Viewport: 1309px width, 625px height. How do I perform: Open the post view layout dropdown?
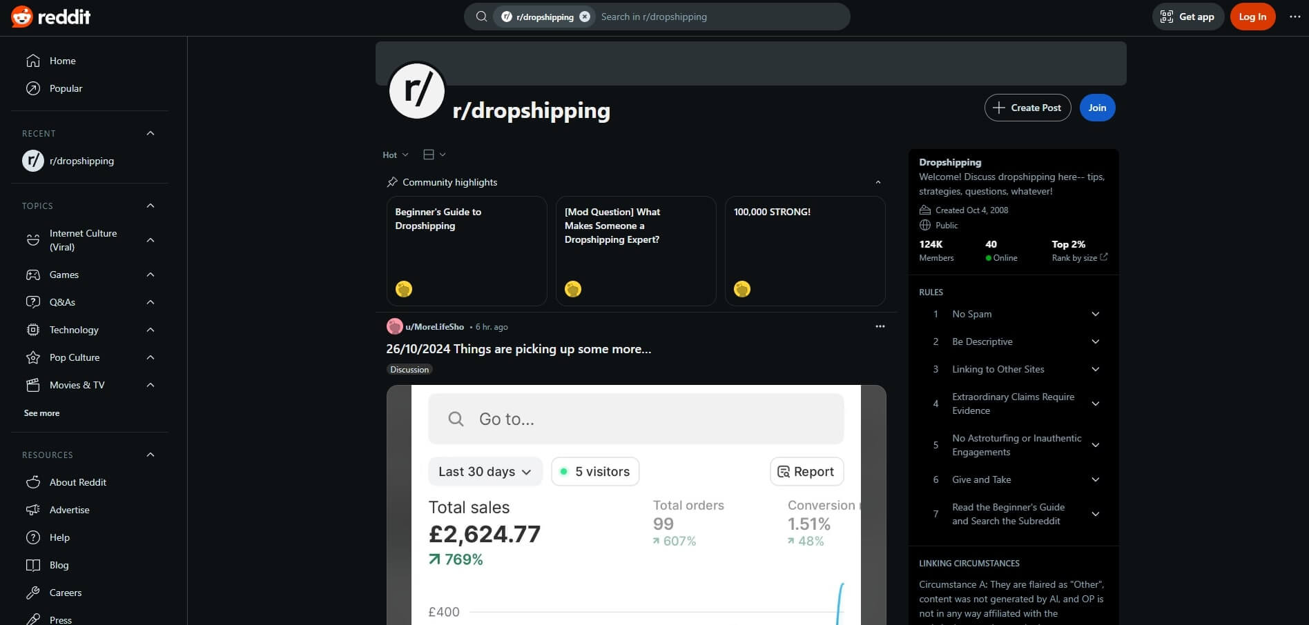(434, 155)
